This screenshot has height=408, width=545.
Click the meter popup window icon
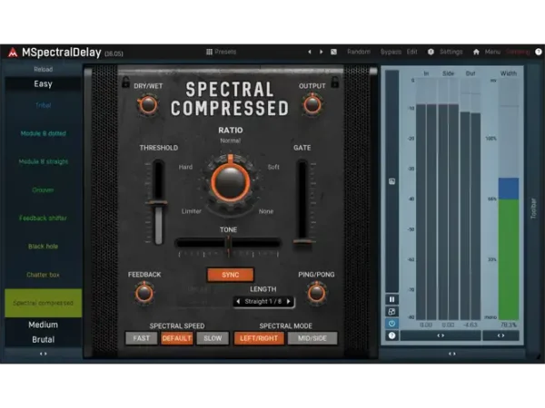point(391,312)
